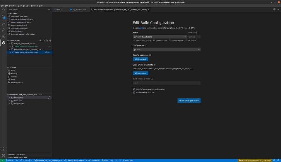Select Custom boards radio option
This screenshot has height=162, width=281.
coord(170,40)
